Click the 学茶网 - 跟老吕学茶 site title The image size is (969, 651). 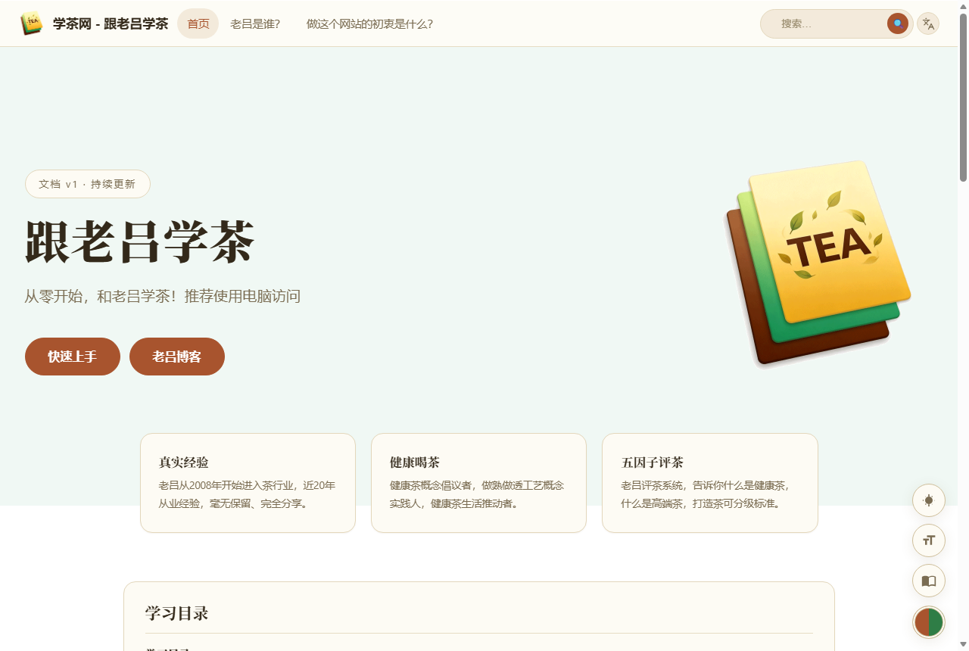click(111, 23)
